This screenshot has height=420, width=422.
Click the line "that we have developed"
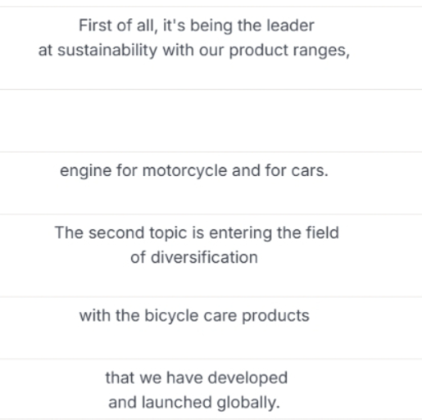(x=197, y=378)
